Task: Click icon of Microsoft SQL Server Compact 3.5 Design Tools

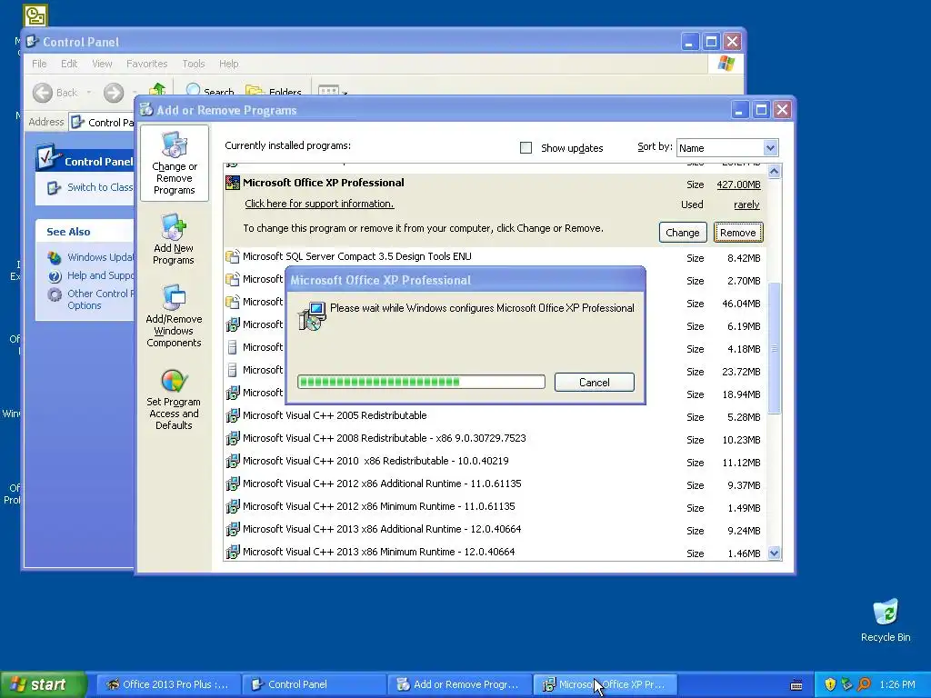Action: tap(233, 256)
